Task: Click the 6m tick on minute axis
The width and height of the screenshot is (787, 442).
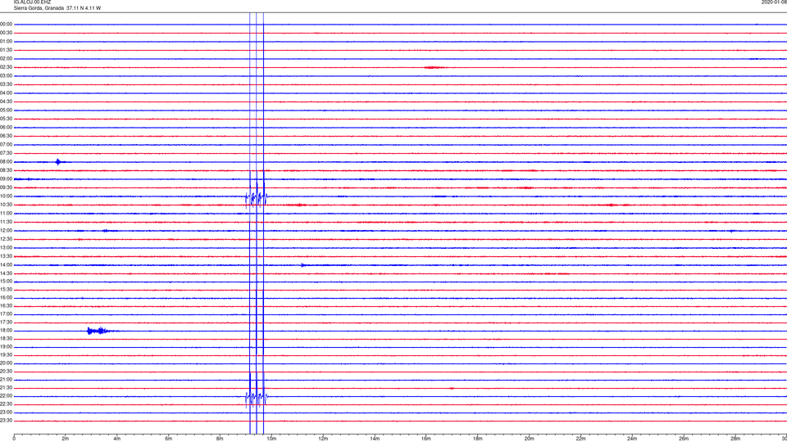Action: pos(169,439)
